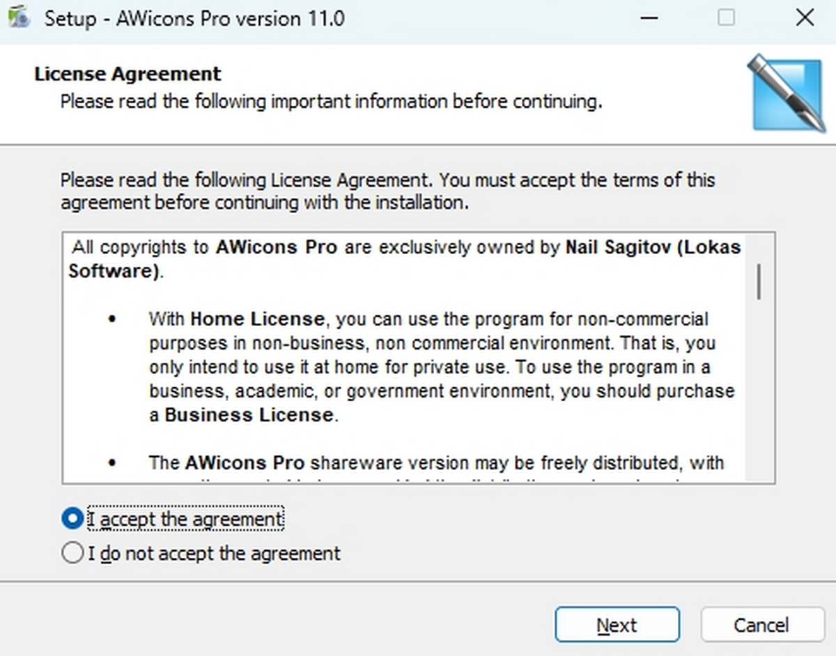Abort installation with the Cancel button
The image size is (836, 656).
[x=761, y=625]
